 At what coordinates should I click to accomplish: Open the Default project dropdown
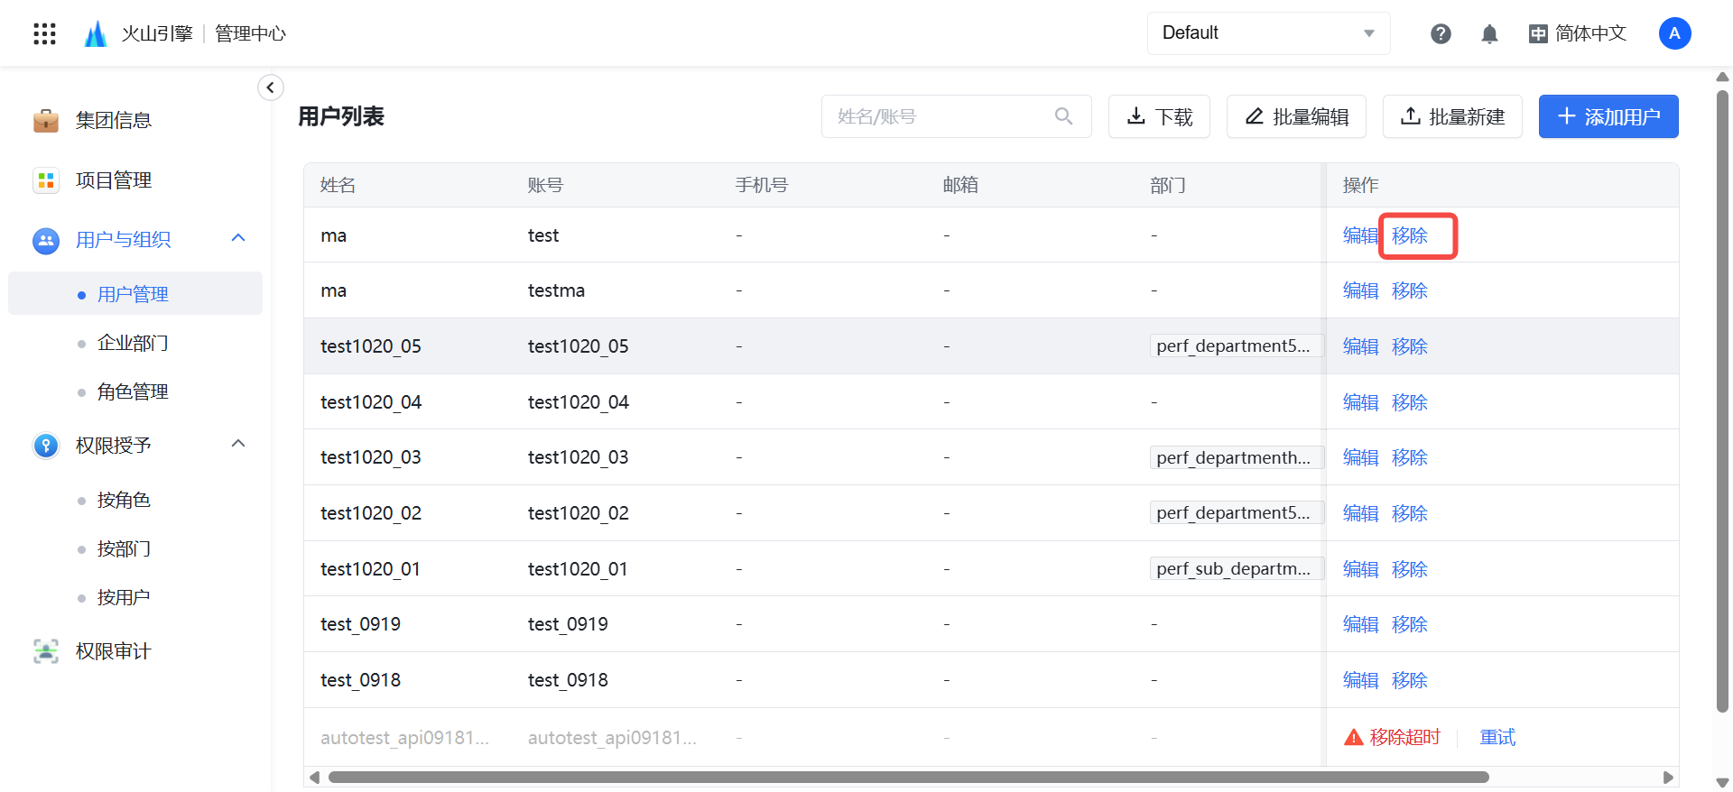[x=1267, y=33]
